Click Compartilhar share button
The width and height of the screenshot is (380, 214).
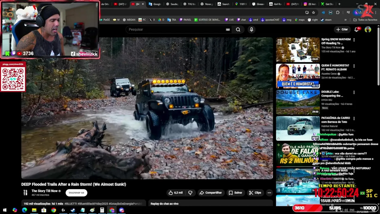pos(211,193)
